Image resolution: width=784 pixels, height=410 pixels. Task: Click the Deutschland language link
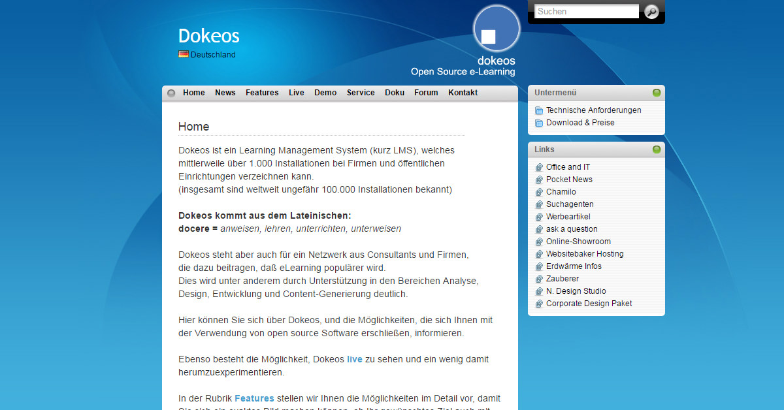pos(213,55)
